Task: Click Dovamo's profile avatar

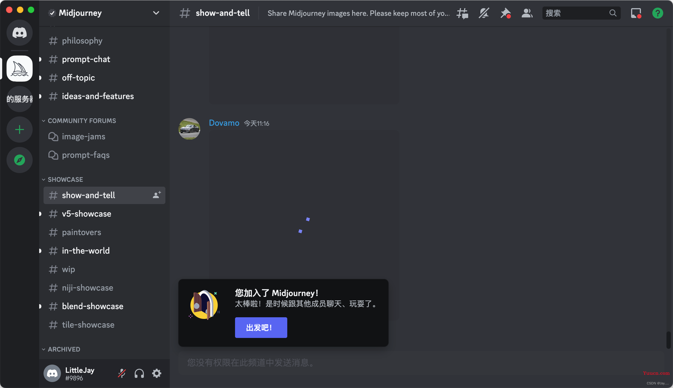Action: 190,129
